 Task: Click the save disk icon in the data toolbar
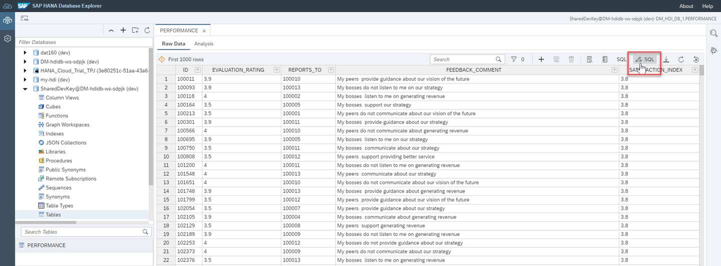(x=556, y=59)
